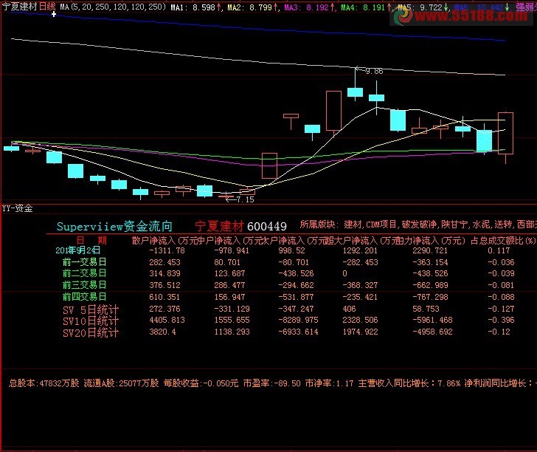Click the 市盈率:-89.50 footer entry
This screenshot has height=452, width=537.
[272, 383]
